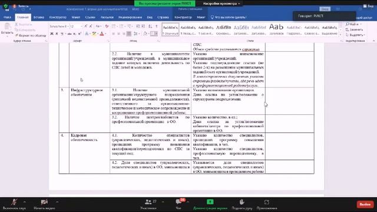The height and width of the screenshot is (212, 377).
Task: Open video options arrow next to camera
Action: click(57, 202)
